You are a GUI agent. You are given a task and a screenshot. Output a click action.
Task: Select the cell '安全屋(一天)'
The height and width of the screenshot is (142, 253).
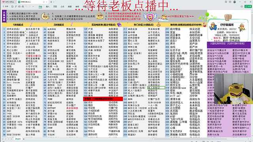pos(14,108)
